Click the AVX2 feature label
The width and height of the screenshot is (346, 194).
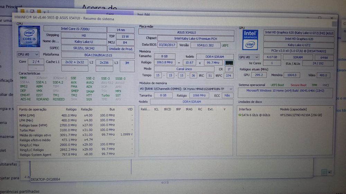pyautogui.click(x=90, y=83)
